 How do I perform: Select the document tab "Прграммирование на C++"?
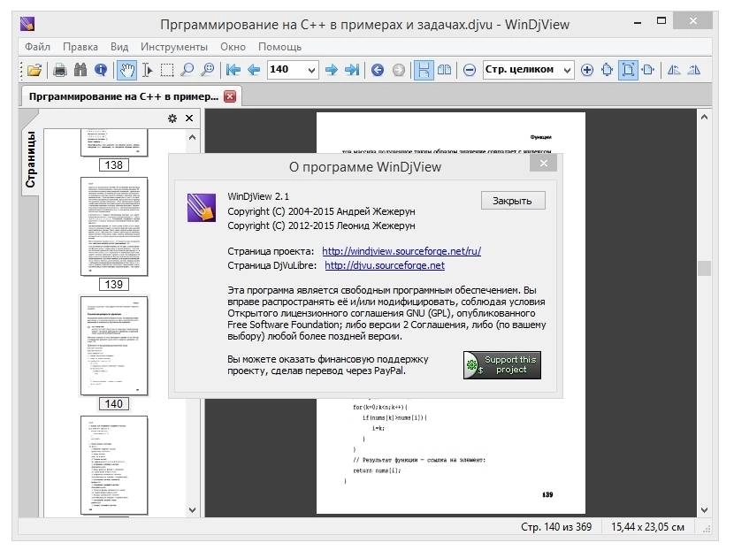coord(124,96)
